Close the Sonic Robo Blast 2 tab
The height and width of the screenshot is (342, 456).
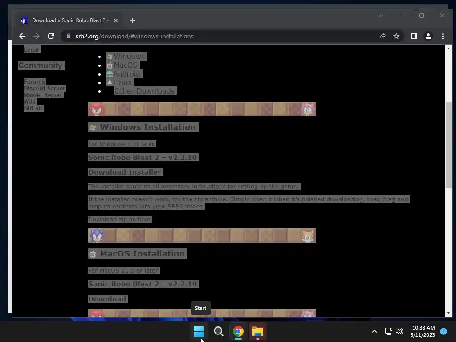tap(116, 20)
